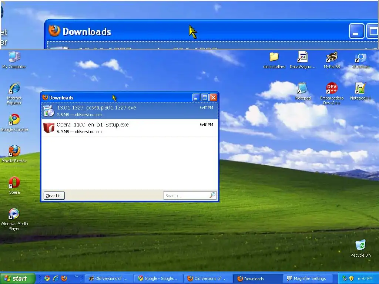The image size is (379, 284).
Task: Select the Opera_1100_en_b1_Setup.exe download entry
Action: (x=130, y=128)
